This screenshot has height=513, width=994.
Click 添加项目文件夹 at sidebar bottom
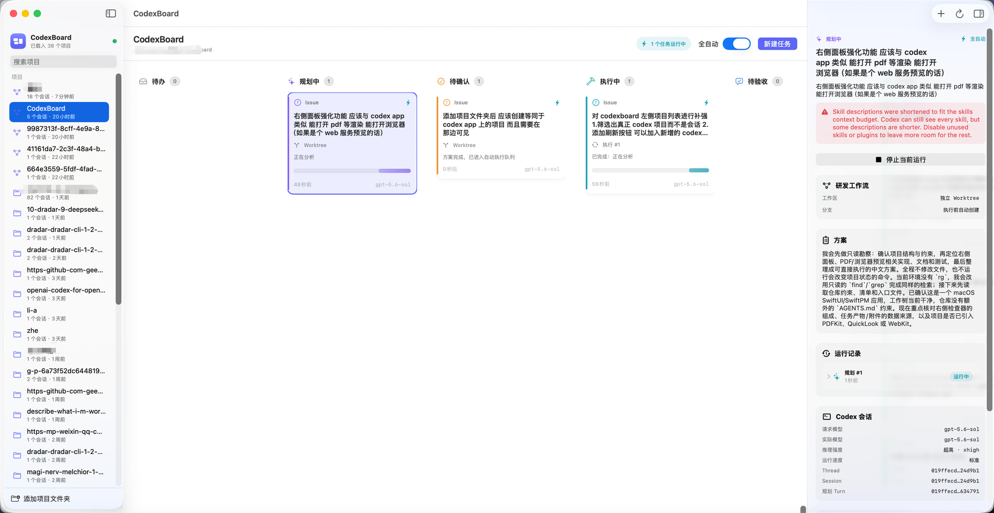coord(41,499)
